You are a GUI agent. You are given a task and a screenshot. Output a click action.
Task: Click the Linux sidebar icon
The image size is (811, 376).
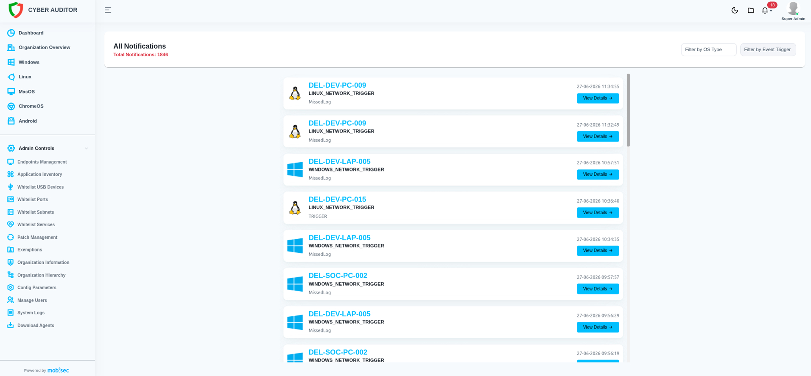tap(11, 77)
